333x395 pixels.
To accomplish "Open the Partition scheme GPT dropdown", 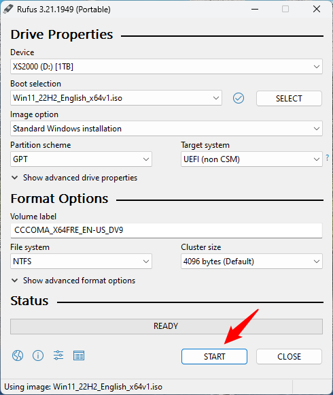I will (81, 159).
